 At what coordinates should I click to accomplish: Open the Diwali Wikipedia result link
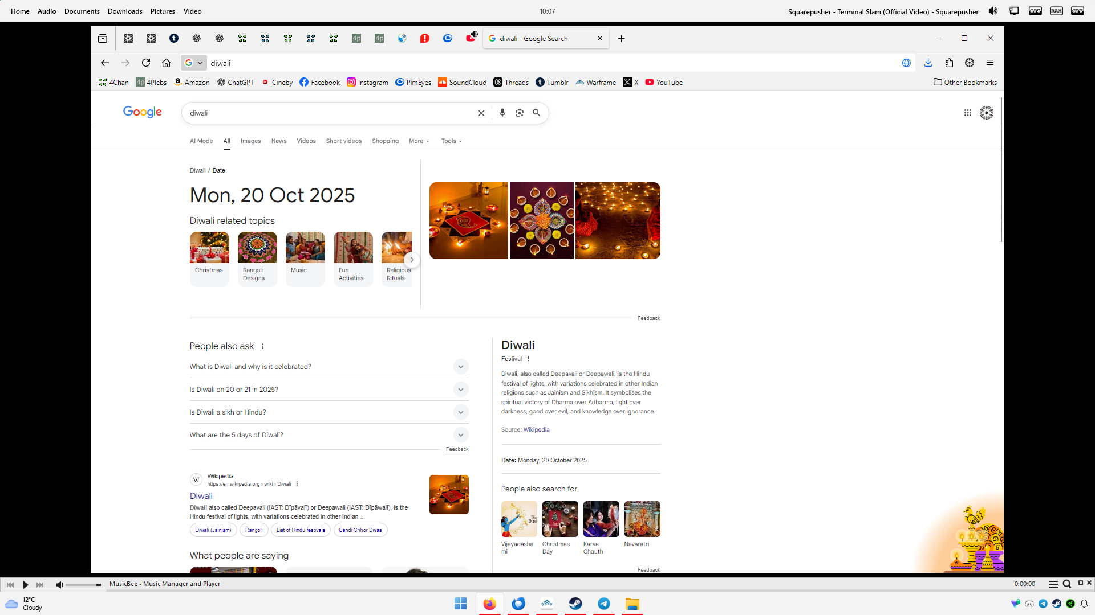pos(201,496)
